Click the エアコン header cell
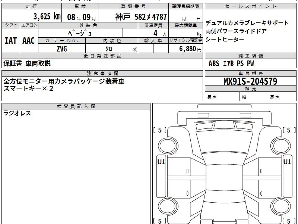This screenshot has height=224, width=298. (x=29, y=25)
